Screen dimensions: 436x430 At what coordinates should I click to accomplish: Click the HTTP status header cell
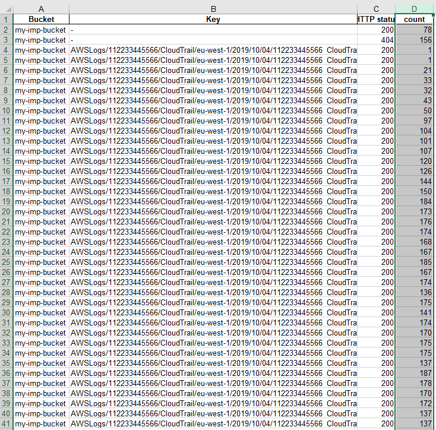(x=376, y=19)
